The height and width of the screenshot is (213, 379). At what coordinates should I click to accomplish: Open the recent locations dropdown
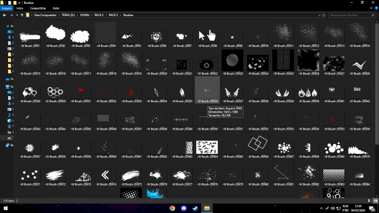16,15
